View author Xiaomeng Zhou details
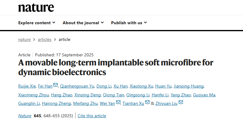The image size is (243, 126). (x=33, y=95)
